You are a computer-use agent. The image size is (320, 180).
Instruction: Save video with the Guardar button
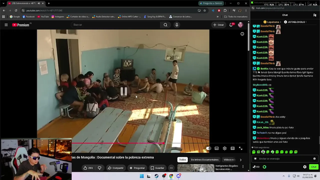[157, 168]
